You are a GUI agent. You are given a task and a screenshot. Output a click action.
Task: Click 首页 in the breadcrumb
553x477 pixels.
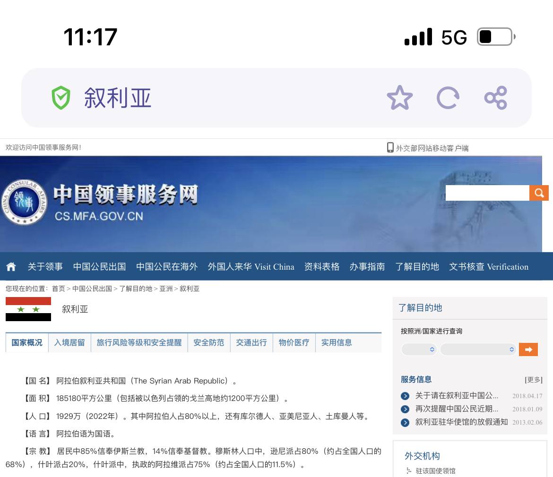point(59,289)
